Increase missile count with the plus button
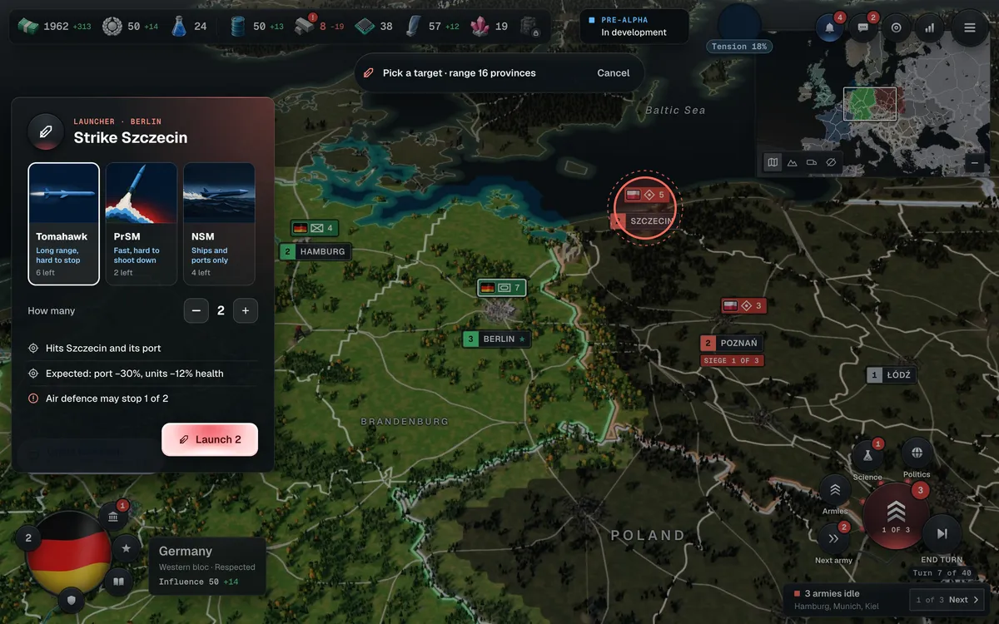999x624 pixels. tap(246, 311)
